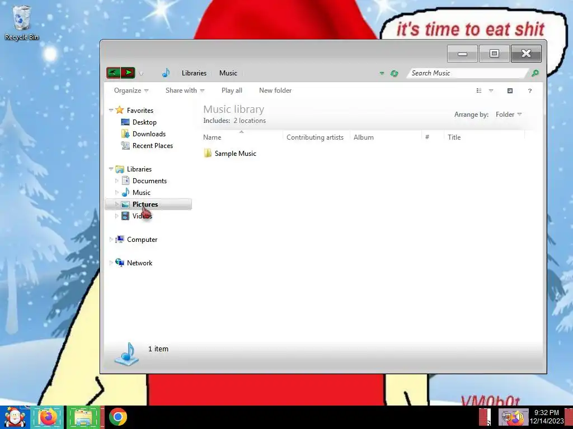Click the Sample Music folder icon
This screenshot has height=429, width=573.
(x=208, y=153)
